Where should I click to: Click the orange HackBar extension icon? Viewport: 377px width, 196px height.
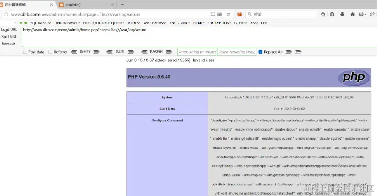coord(239,14)
